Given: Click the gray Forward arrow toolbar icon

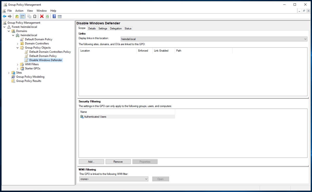Looking at the screenshot, I should (10, 16).
